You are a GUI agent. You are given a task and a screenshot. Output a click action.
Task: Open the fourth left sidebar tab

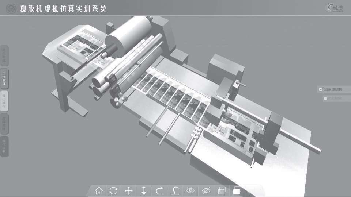coord(4,124)
